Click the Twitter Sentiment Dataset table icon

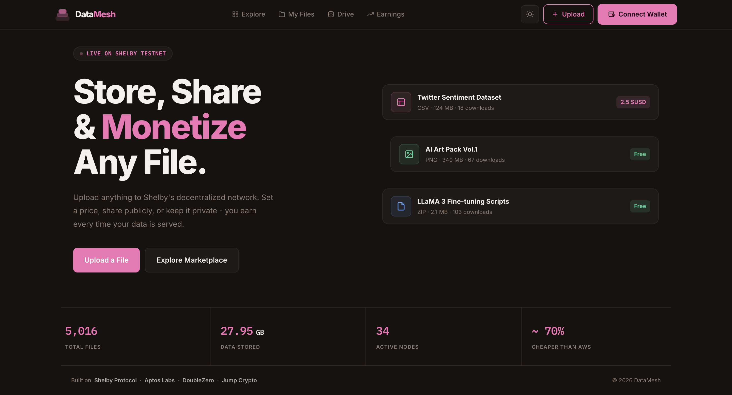click(401, 102)
